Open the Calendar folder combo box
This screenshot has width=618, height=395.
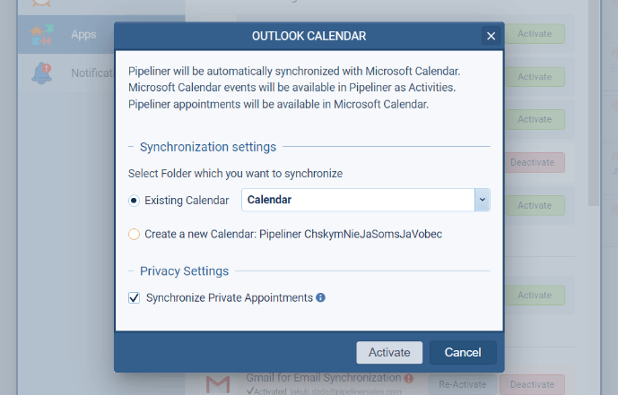click(358, 200)
